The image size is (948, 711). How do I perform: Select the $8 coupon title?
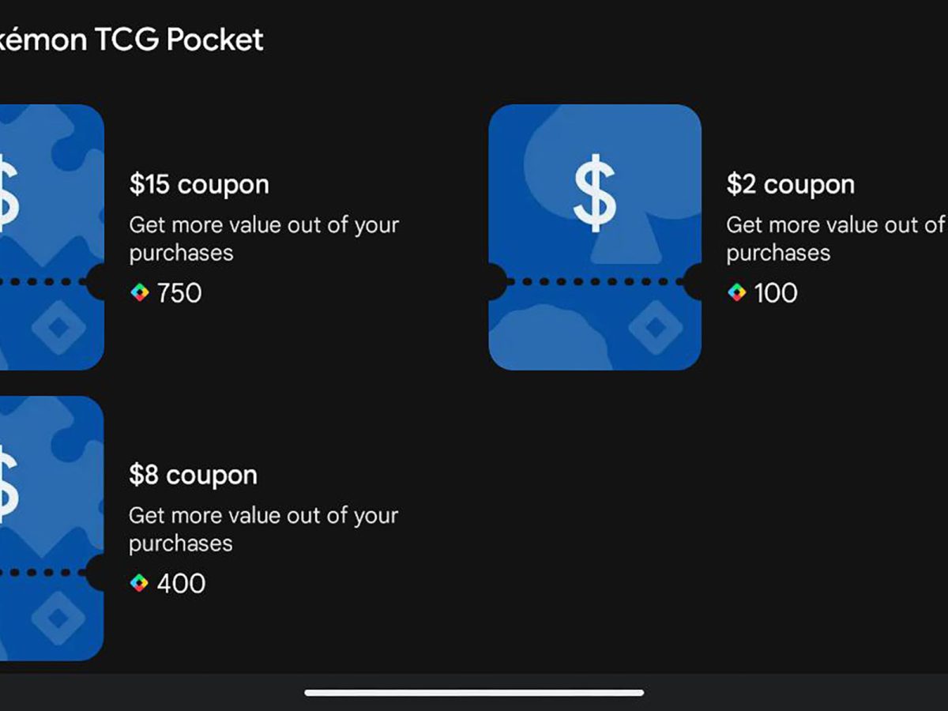[x=193, y=476]
